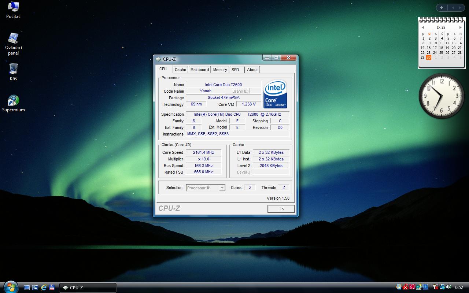The height and width of the screenshot is (293, 469).
Task: Click the OK button in CPU-Z
Action: [281, 209]
